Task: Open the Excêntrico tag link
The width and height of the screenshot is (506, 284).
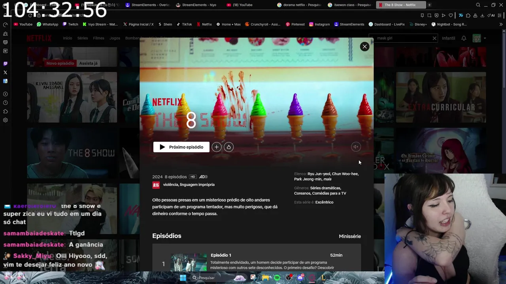Action: pos(324,202)
